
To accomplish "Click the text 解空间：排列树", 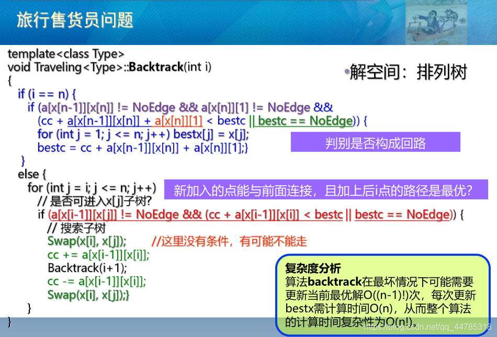I will click(x=408, y=72).
